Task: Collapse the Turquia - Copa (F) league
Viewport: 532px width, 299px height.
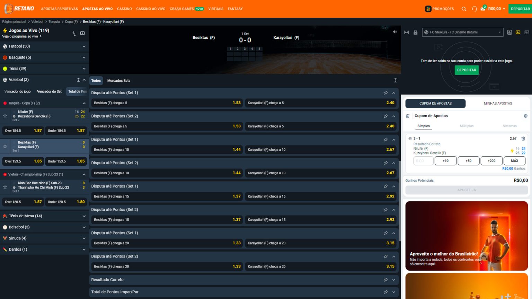Action: 84,103
